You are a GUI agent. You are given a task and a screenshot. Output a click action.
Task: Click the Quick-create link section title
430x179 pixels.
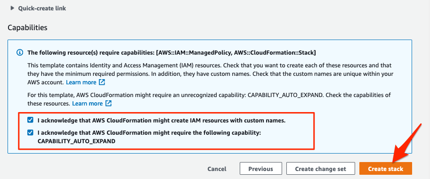pos(42,8)
